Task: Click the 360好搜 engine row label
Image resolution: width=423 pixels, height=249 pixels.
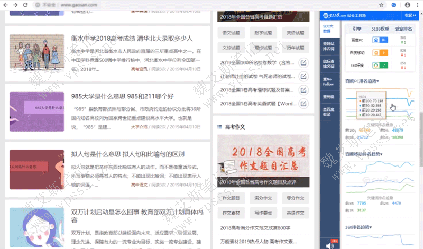Action: click(357, 66)
